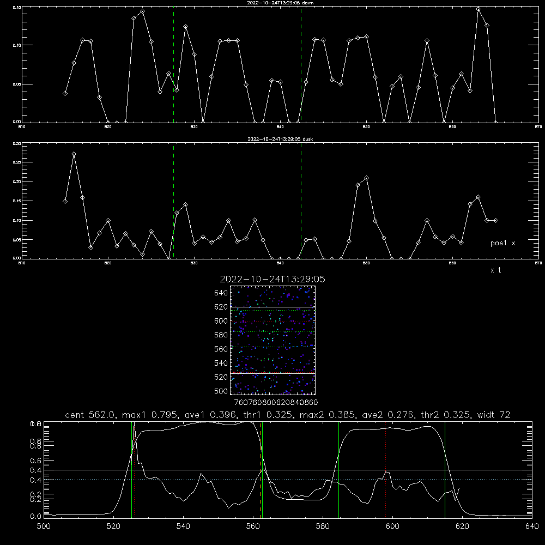Click the highest diamond marker in the dusk plot
Viewport: 545px width, 545px height.
coord(74,154)
